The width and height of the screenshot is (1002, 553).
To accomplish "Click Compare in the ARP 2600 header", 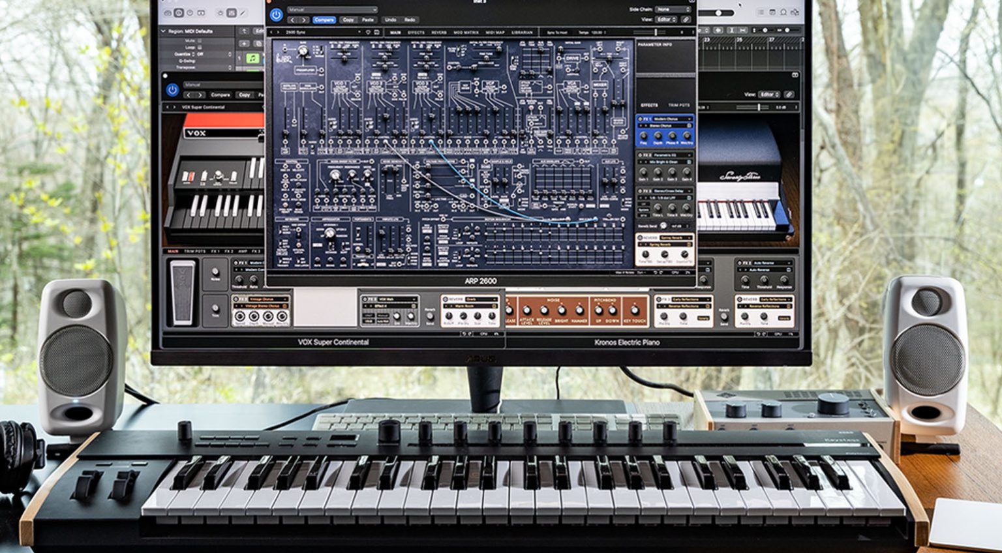I will (324, 20).
